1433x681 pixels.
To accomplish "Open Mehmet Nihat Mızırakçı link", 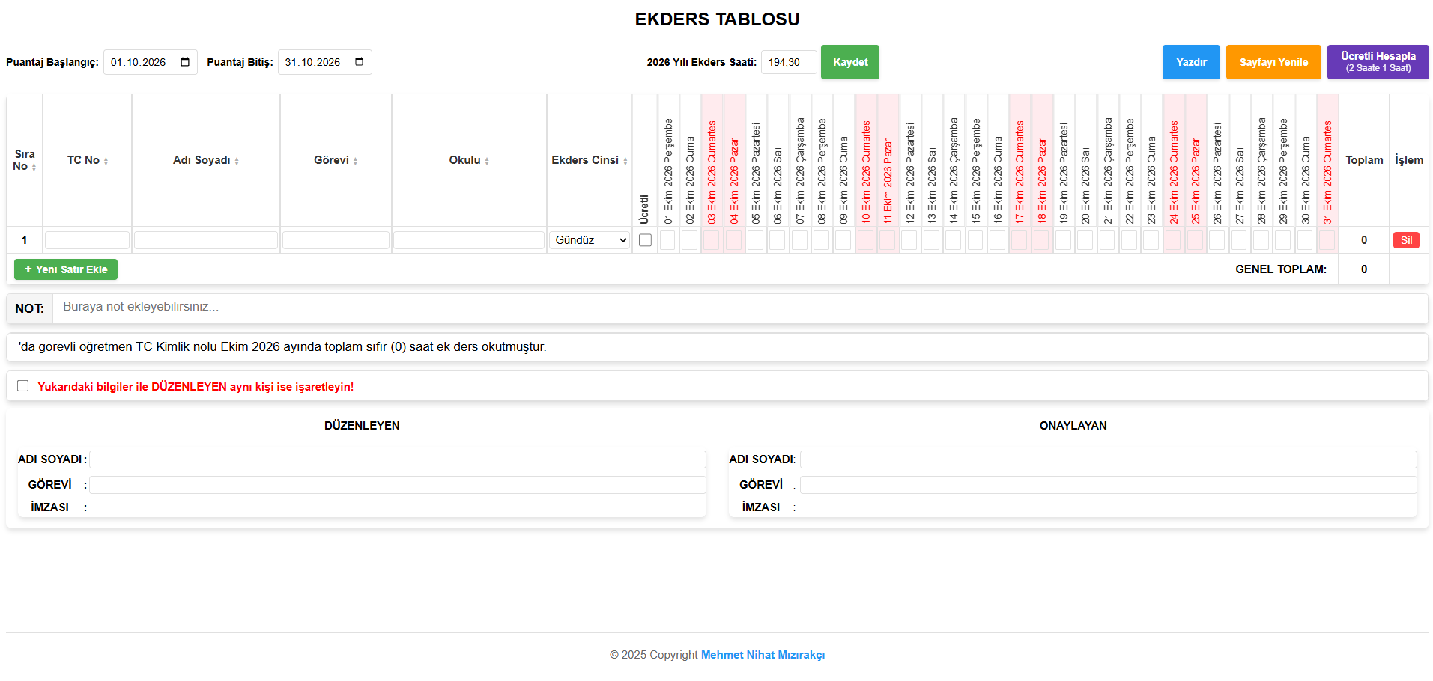I will (763, 655).
